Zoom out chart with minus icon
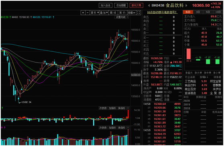This screenshot has height=146, width=224. click(x=88, y=13)
